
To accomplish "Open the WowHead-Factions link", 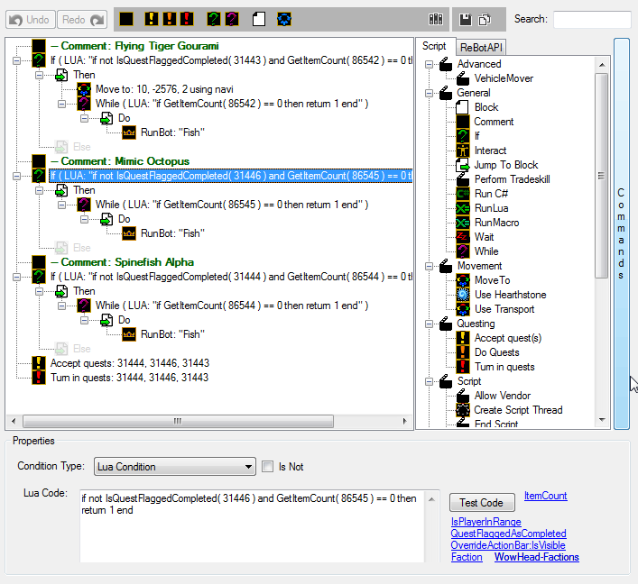I will coord(536,557).
